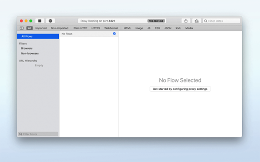Viewport: 260px width, 162px height.
Task: Filter by Plain HTTP
Action: pos(81,28)
